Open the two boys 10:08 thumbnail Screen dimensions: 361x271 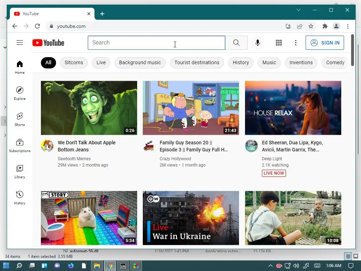pyautogui.click(x=293, y=218)
